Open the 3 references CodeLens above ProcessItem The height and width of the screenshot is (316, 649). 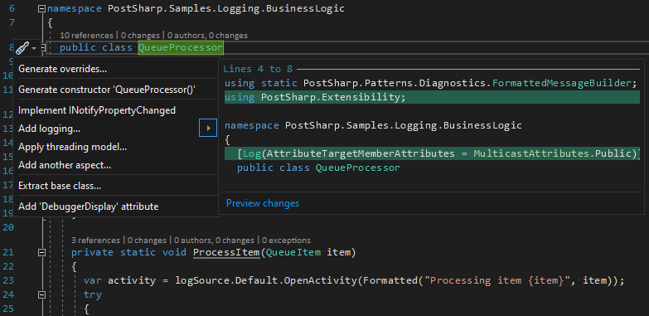tap(95, 241)
